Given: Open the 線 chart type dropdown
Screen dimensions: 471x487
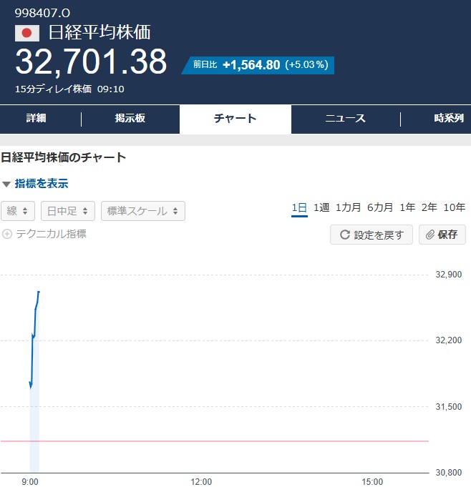Looking at the screenshot, I should pyautogui.click(x=18, y=211).
